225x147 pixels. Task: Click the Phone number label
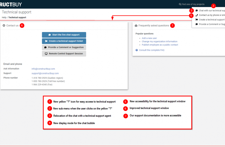[x=11, y=78]
